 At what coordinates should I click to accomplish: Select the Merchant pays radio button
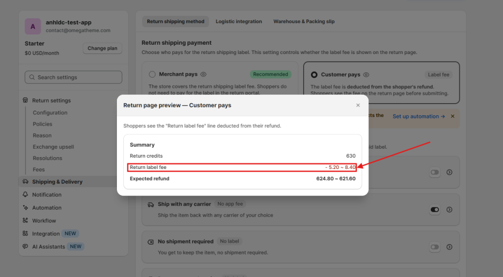[x=152, y=74]
